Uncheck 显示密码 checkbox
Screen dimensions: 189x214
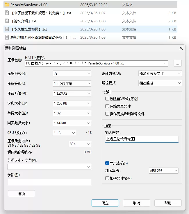[107, 163]
